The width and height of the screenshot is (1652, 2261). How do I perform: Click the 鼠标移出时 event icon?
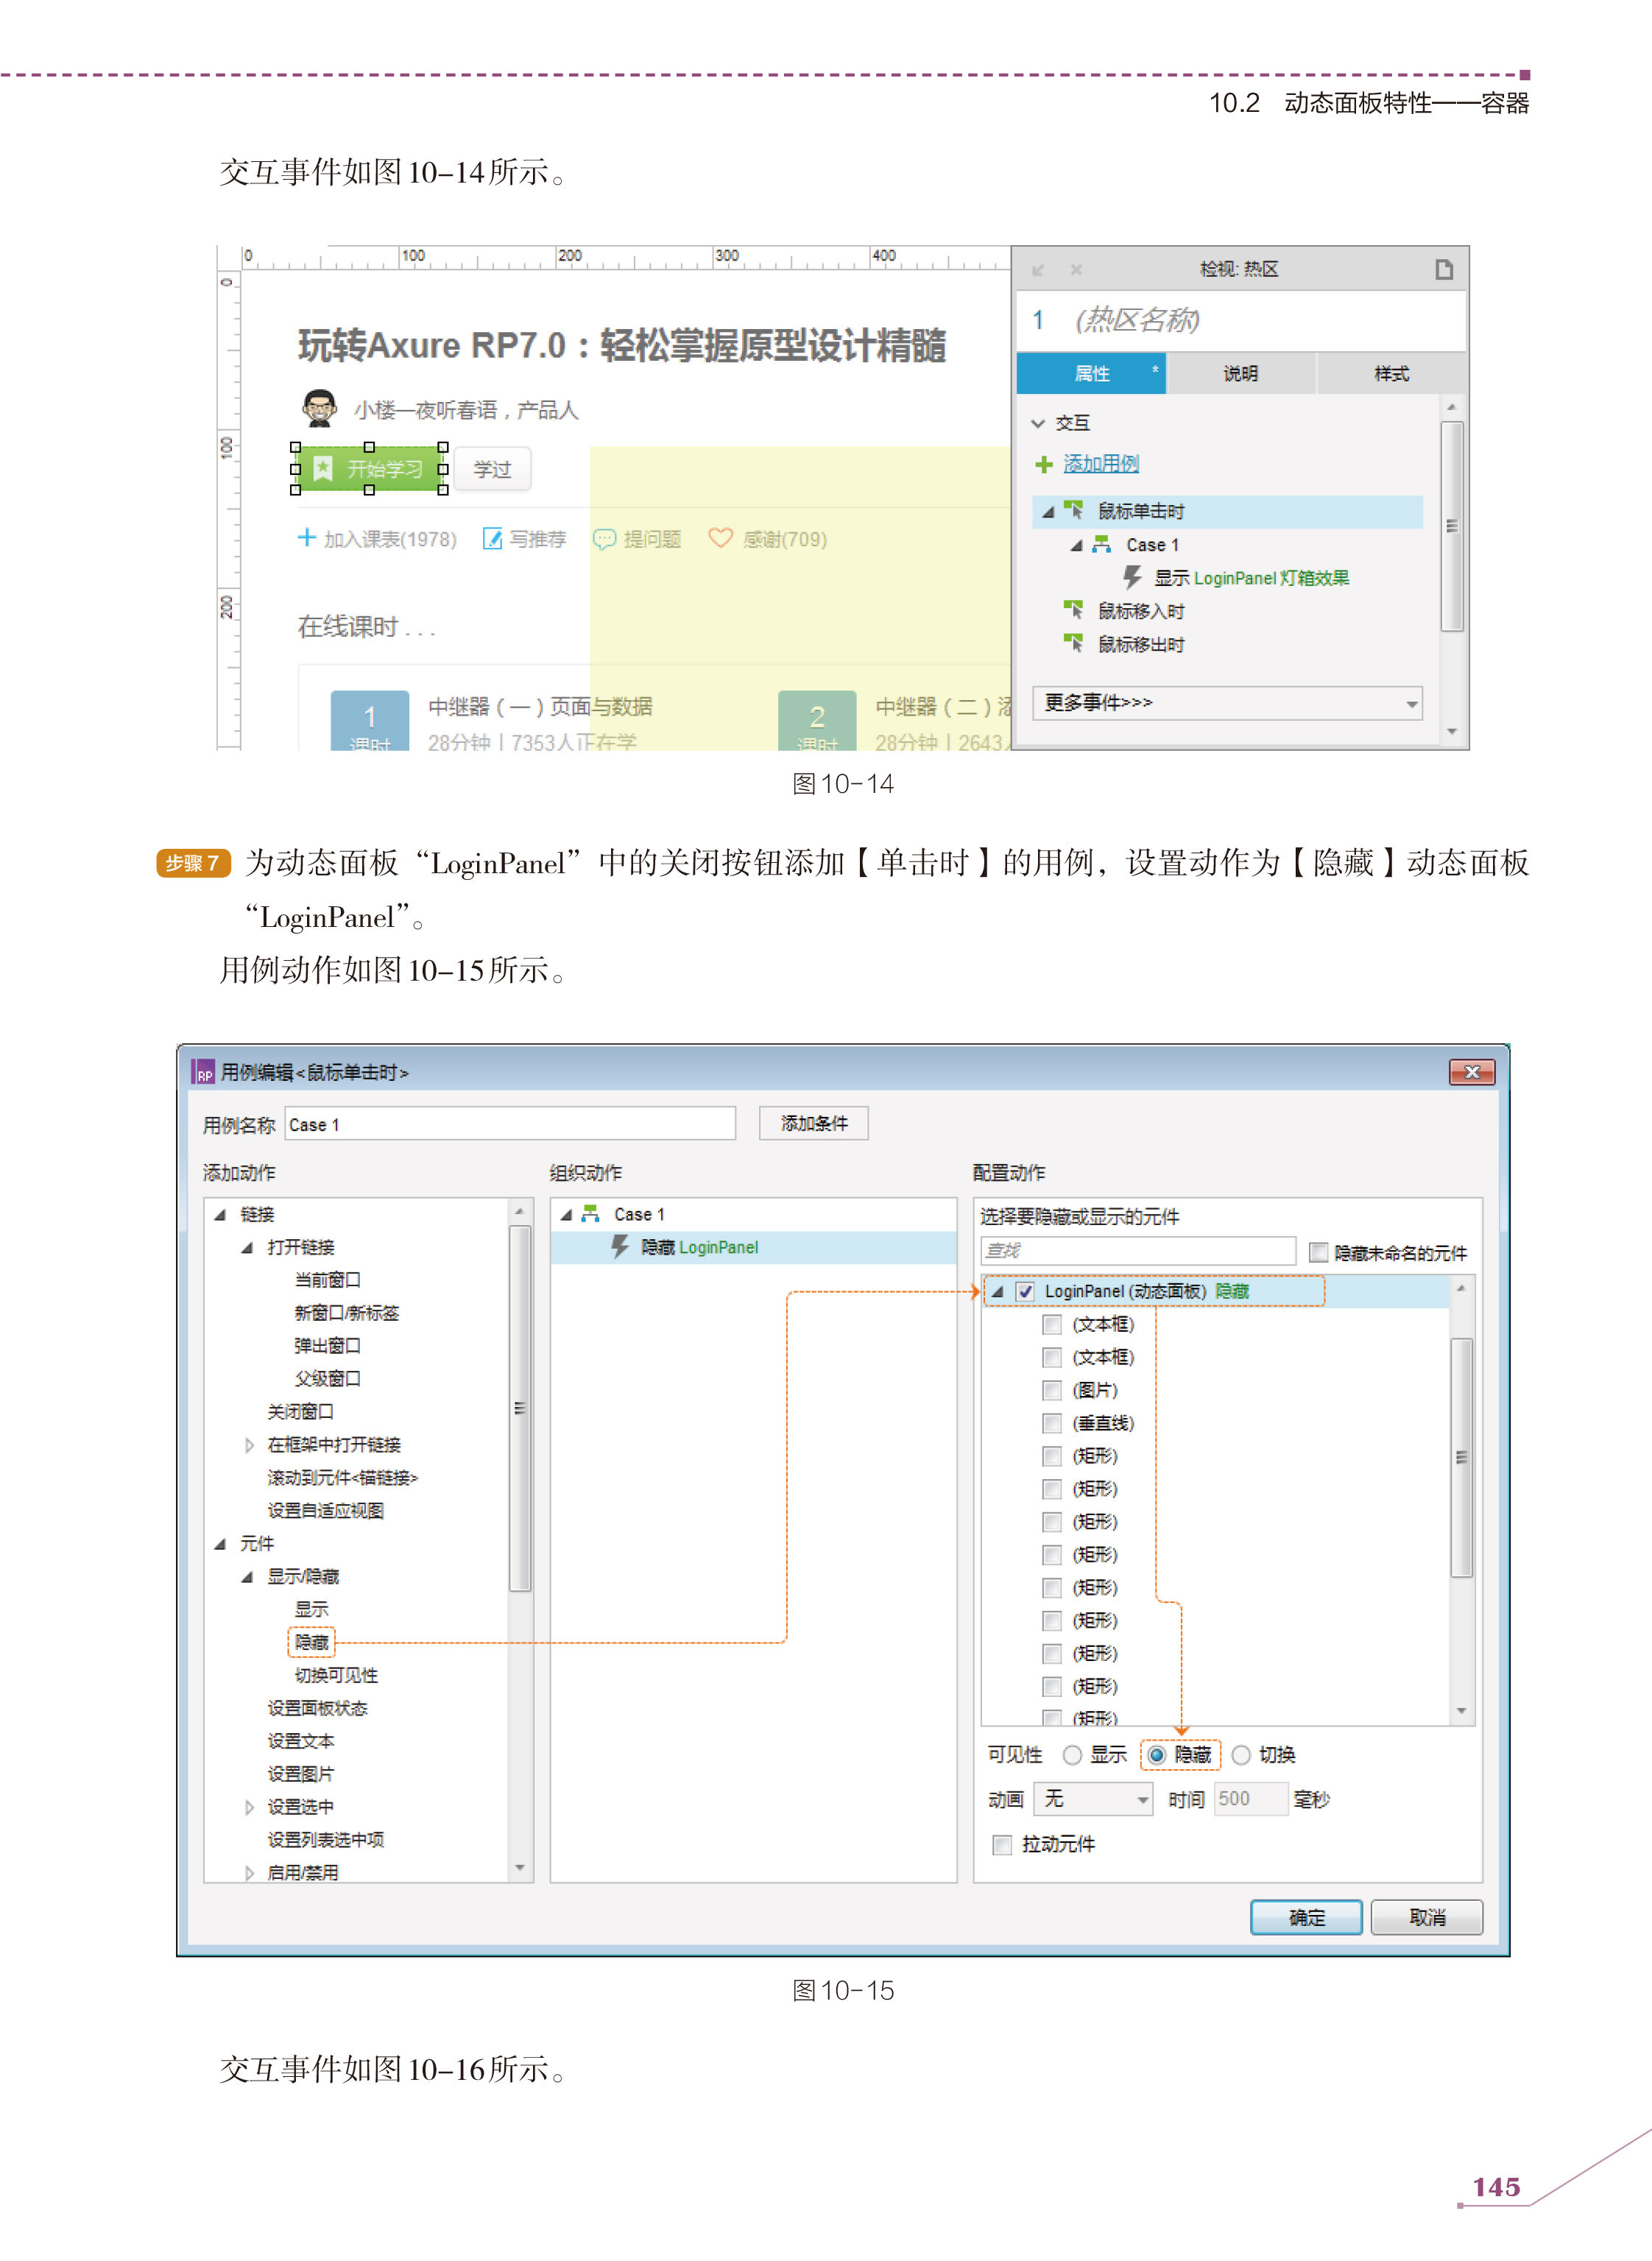tap(1074, 643)
